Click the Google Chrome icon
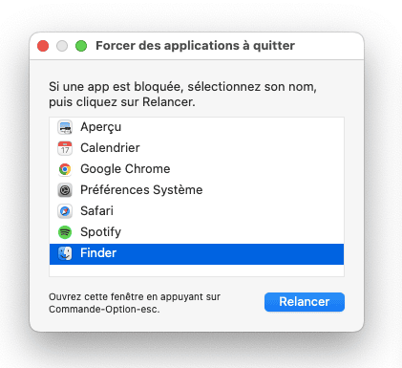 click(x=65, y=169)
